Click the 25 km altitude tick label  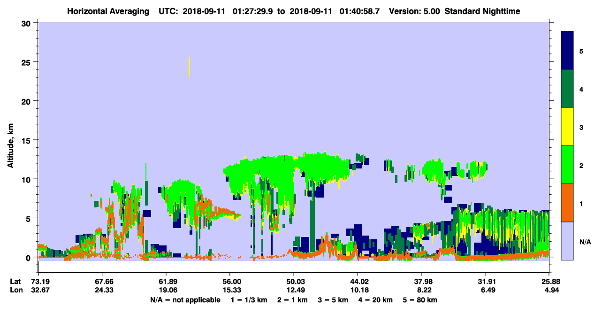pyautogui.click(x=27, y=62)
